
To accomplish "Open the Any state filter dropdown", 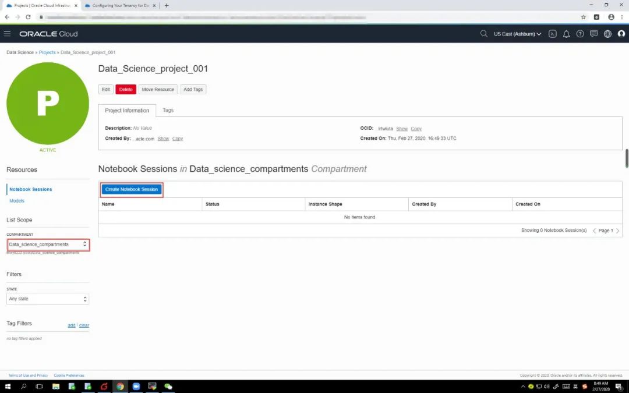I will tap(48, 299).
